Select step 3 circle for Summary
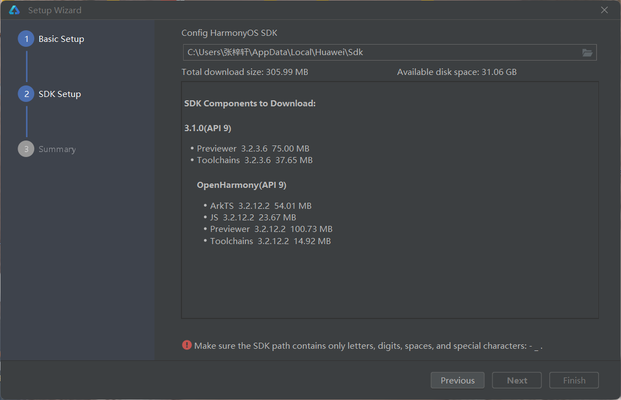Image resolution: width=621 pixels, height=400 pixels. coord(26,149)
